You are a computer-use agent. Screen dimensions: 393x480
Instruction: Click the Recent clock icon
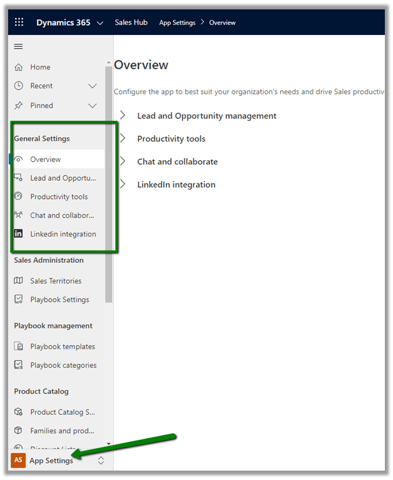tap(19, 86)
